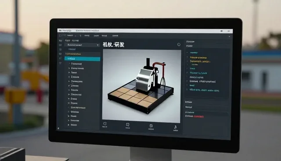Click the red text at the right panel's bottom
The image size is (281, 161).
coord(199,116)
